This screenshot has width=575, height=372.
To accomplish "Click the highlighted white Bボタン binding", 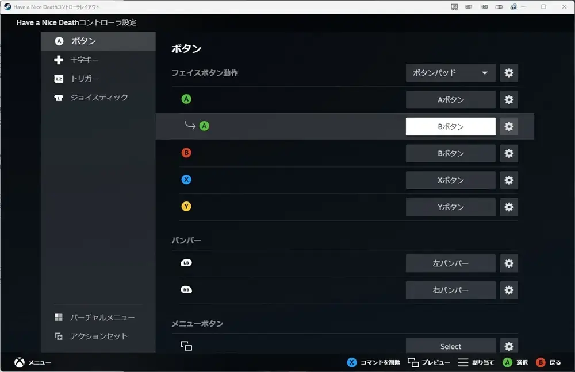I will (450, 126).
